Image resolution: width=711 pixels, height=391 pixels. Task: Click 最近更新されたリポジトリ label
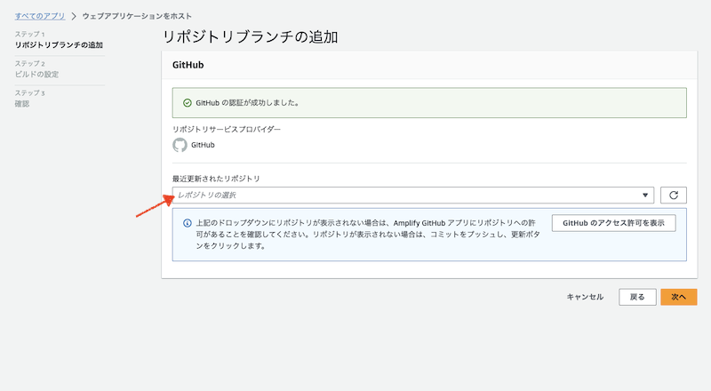[x=216, y=179]
